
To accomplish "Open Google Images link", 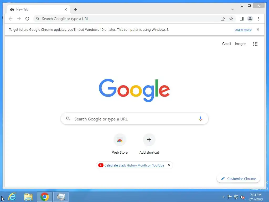I will pyautogui.click(x=240, y=44).
